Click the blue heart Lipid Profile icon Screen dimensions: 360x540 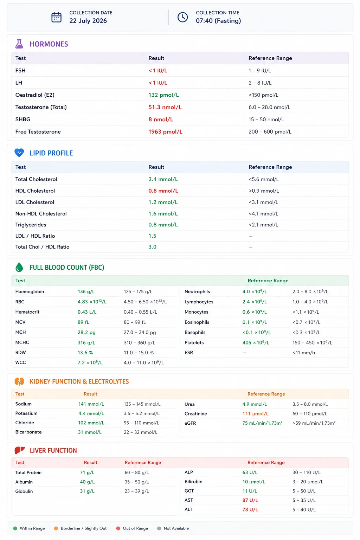19,153
